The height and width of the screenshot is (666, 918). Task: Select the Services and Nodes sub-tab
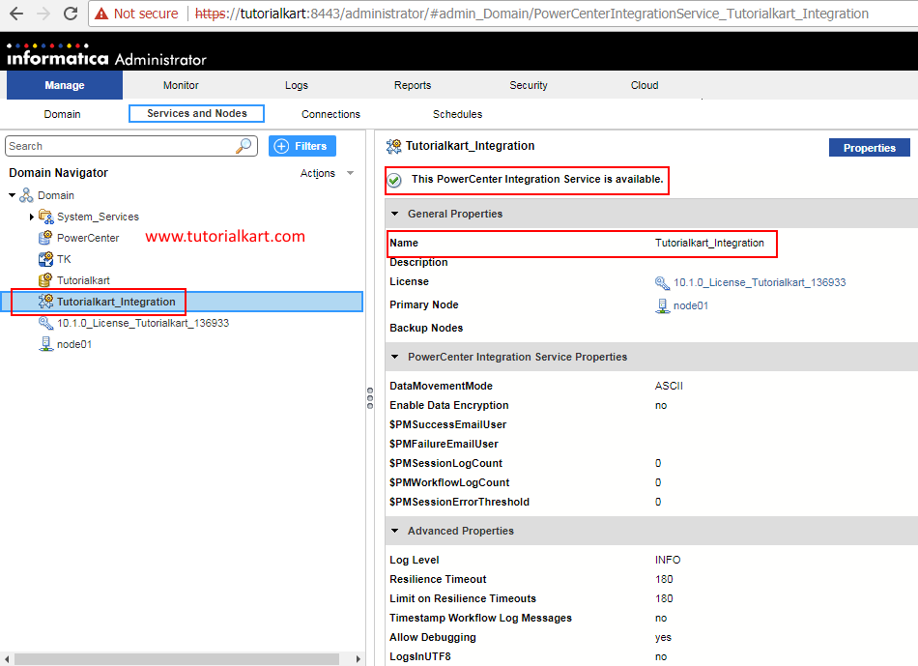197,114
